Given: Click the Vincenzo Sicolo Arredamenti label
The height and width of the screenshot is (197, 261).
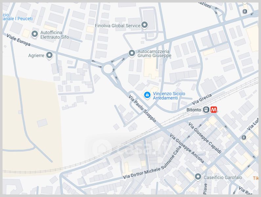Looking at the screenshot, I should [x=169, y=96].
